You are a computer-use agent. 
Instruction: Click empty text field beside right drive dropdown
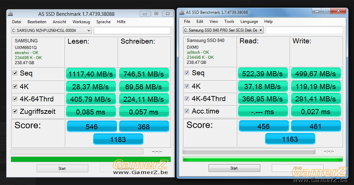(x=304, y=30)
